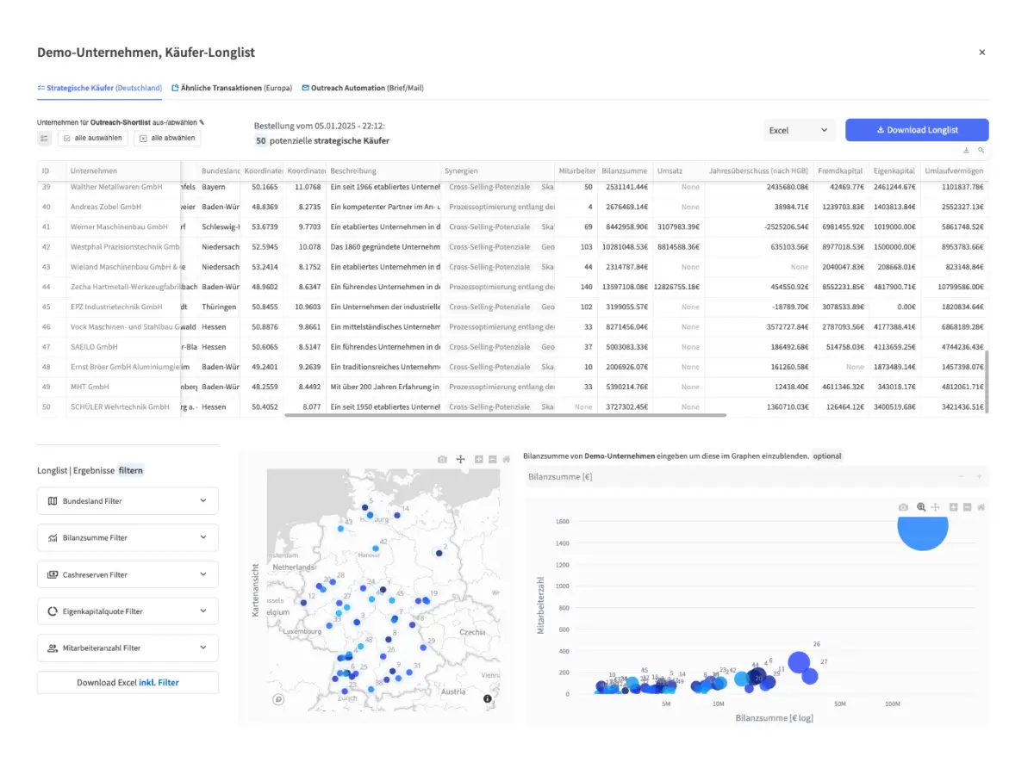
Task: Click the filter settings icon beside alle auswählen
Action: click(x=45, y=138)
